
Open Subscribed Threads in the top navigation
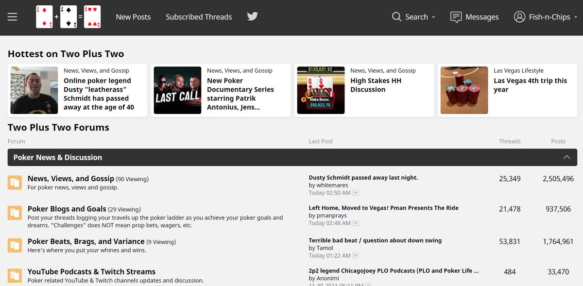199,17
